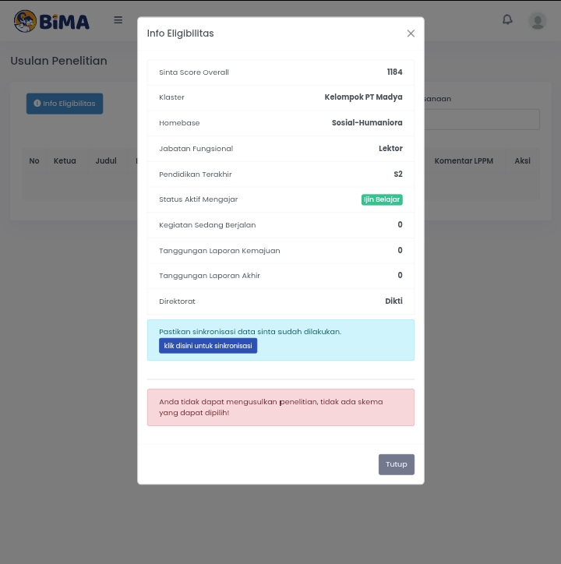Click the Sinta Score Overall row
561x564 pixels.
click(x=280, y=72)
